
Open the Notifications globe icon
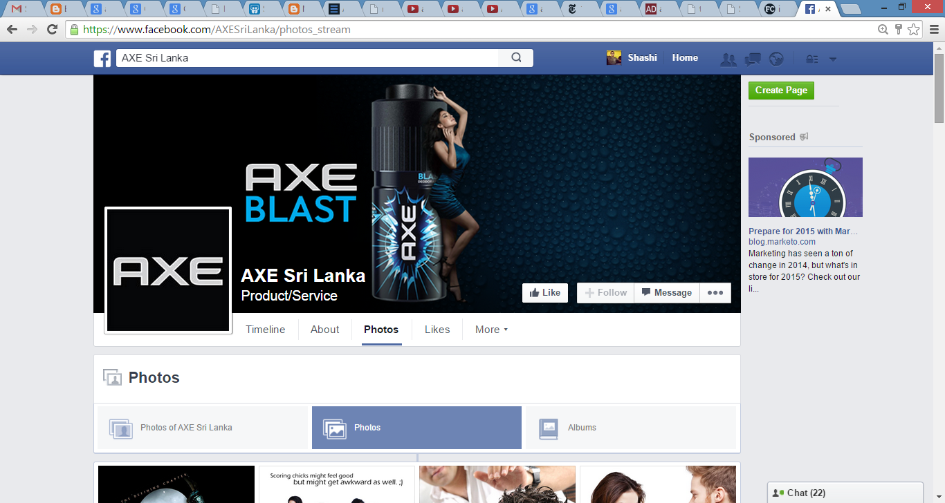(776, 59)
